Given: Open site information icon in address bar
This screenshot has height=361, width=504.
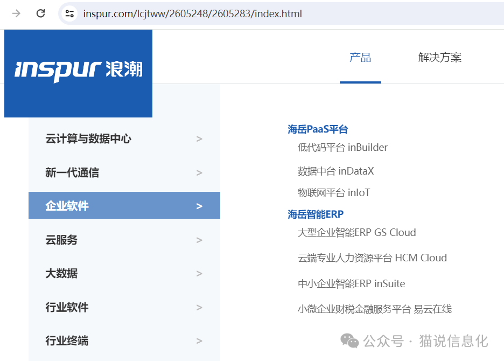Looking at the screenshot, I should click(x=69, y=13).
